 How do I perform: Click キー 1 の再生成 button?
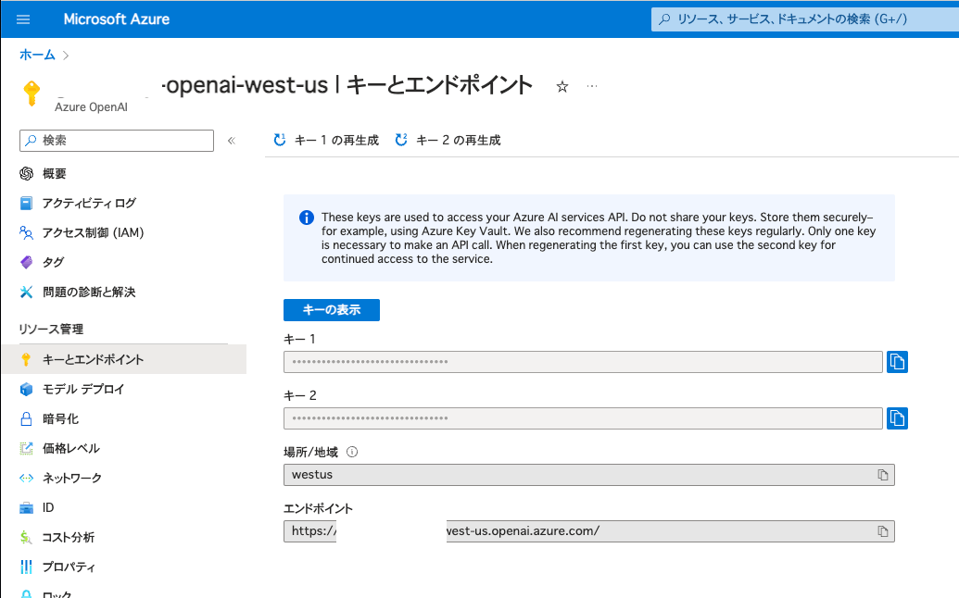326,141
